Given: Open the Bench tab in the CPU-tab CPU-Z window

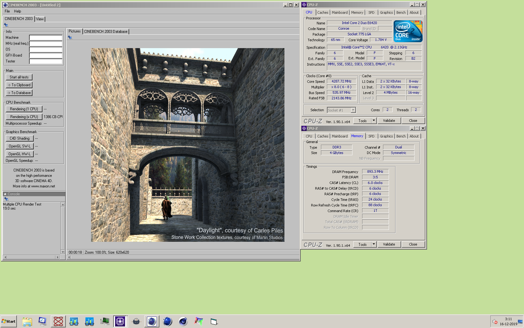Looking at the screenshot, I should click(x=401, y=12).
